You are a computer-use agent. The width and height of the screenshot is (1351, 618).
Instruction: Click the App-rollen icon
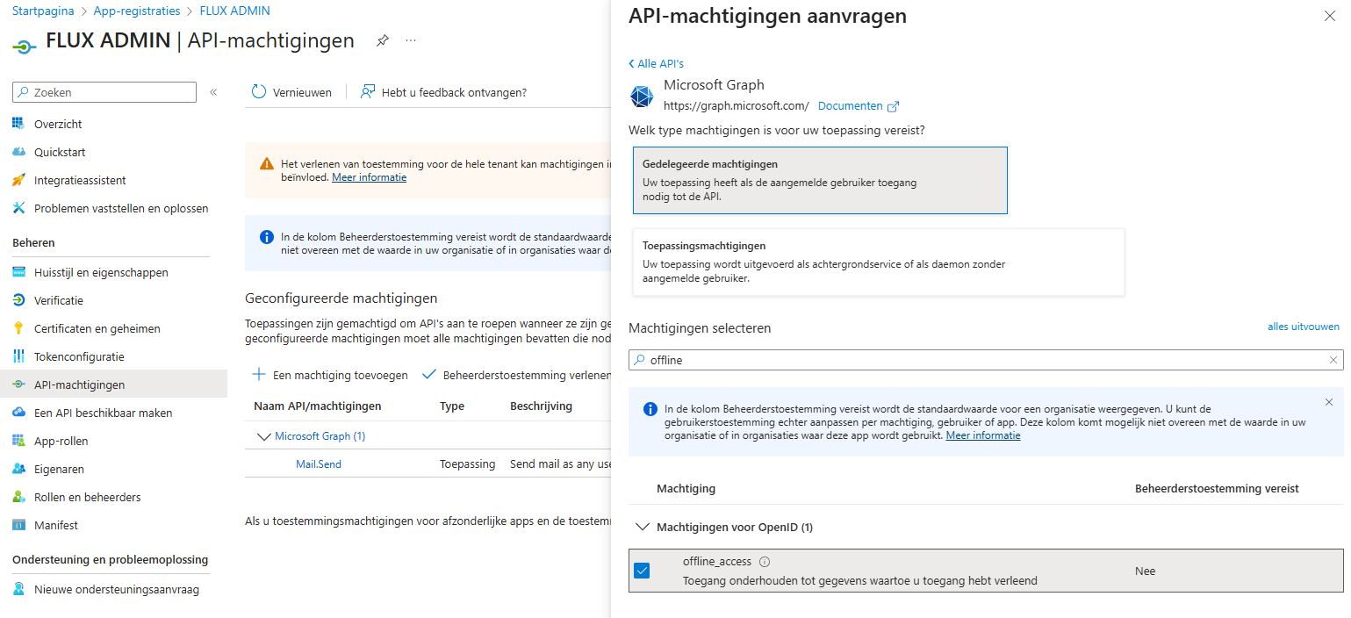click(19, 441)
